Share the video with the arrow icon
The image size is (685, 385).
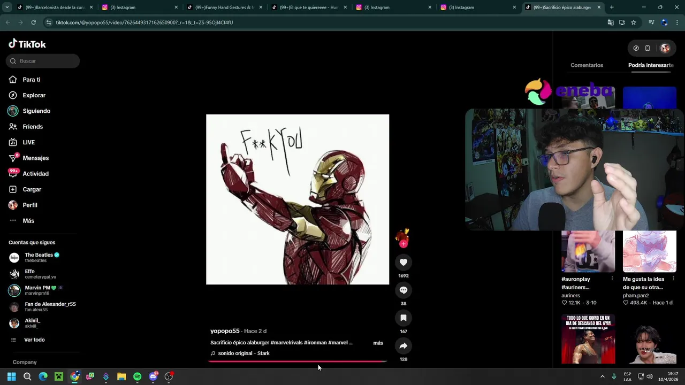404,345
